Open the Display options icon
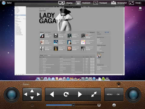145x109 pixels. [62, 3]
